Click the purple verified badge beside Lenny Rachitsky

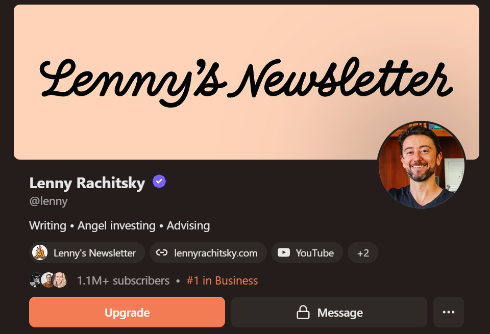click(x=159, y=182)
